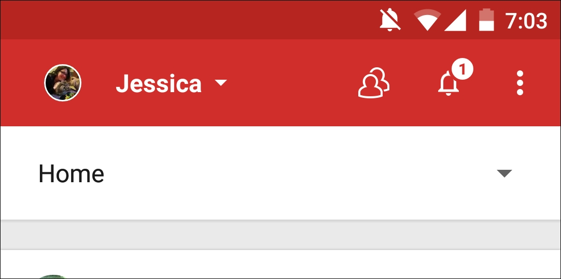Expand the Home stream dropdown arrow
The width and height of the screenshot is (561, 279).
click(x=504, y=173)
